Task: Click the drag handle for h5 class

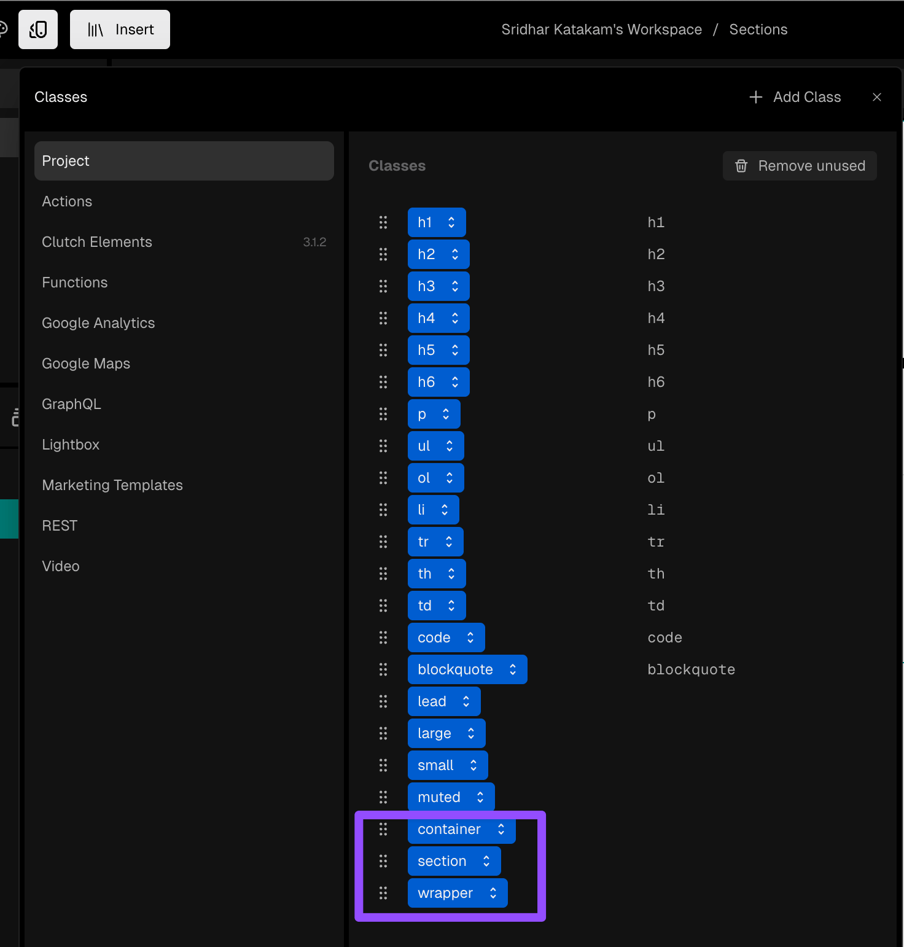Action: (383, 350)
